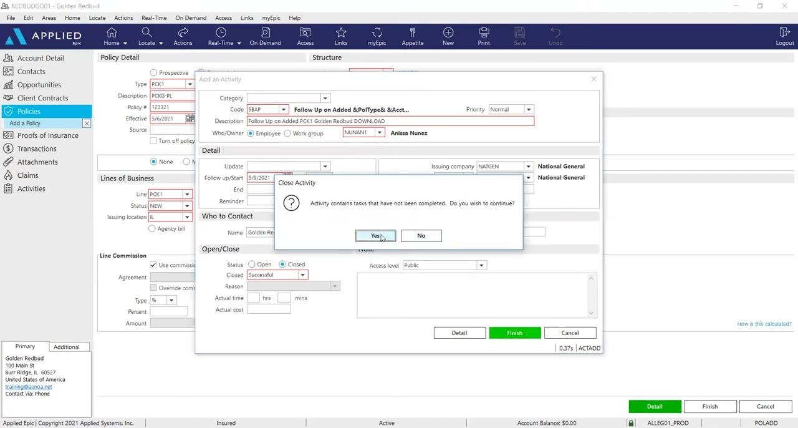This screenshot has height=428, width=798.
Task: Open Proofs of Insurance in sidebar
Action: (48, 135)
